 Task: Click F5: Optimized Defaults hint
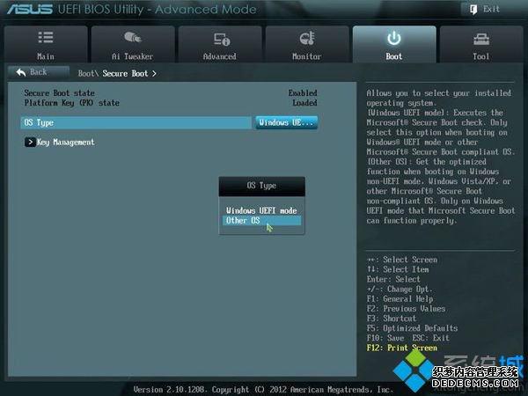(x=412, y=328)
